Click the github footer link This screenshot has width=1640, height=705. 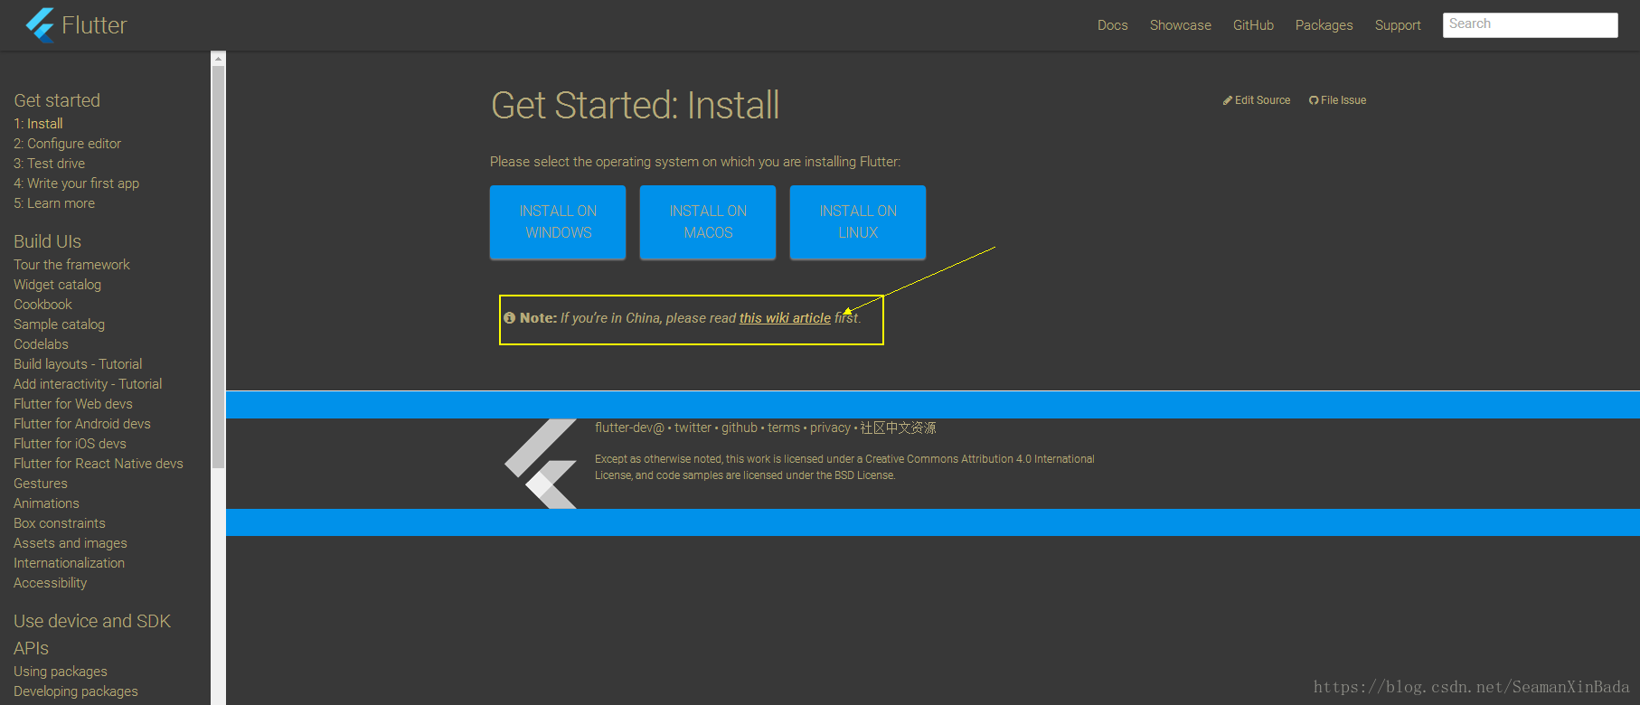(740, 428)
